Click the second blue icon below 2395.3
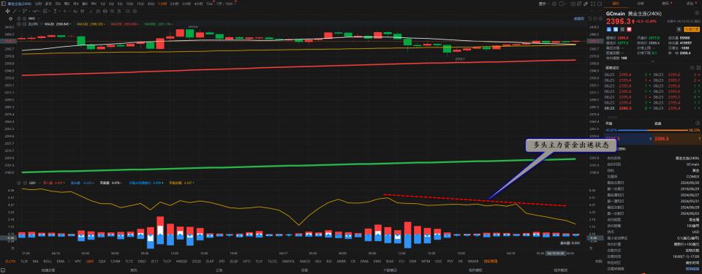Image resolution: width=702 pixels, height=274 pixels. (x=616, y=29)
